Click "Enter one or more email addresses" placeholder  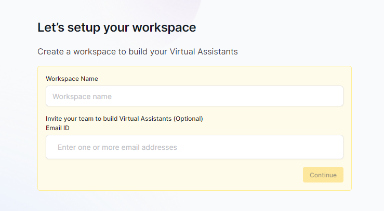(x=117, y=147)
